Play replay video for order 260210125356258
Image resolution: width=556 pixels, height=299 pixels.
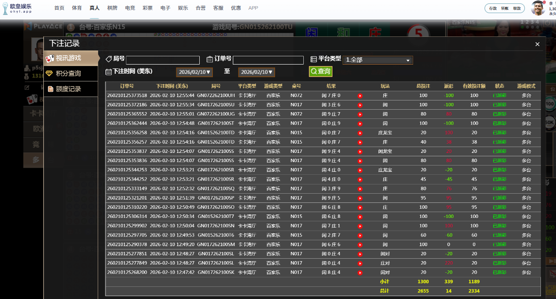click(360, 133)
